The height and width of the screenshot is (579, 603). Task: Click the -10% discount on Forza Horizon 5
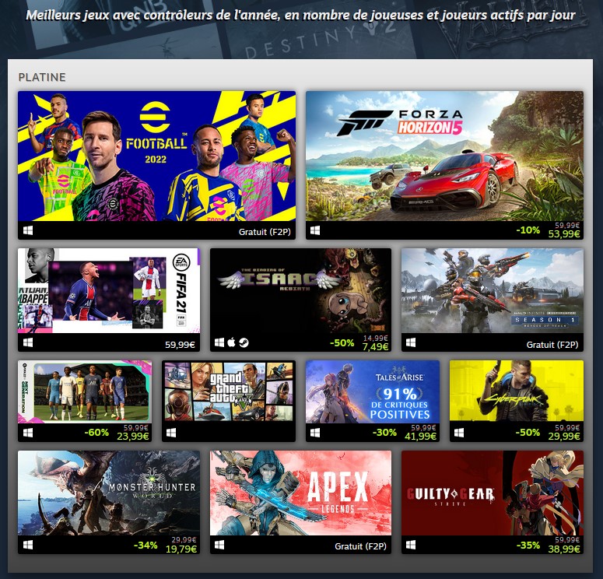click(x=528, y=230)
